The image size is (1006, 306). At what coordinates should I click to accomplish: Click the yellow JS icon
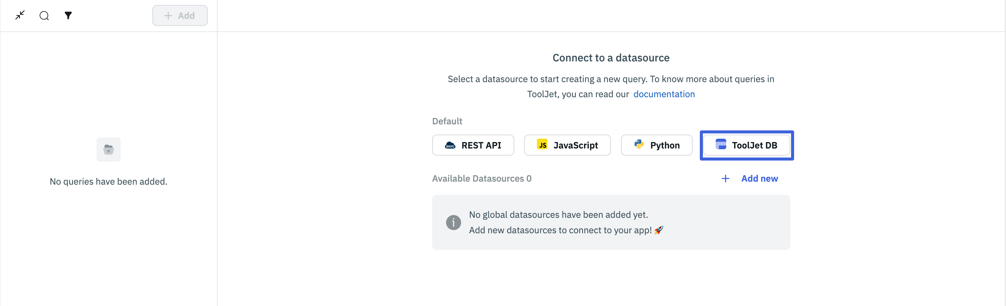(542, 145)
